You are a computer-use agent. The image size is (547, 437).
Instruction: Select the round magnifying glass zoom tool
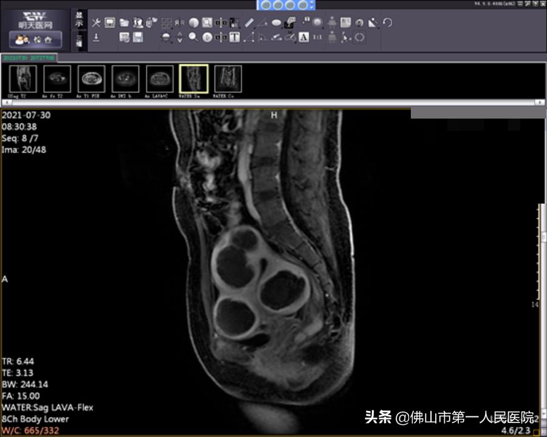pos(193,37)
